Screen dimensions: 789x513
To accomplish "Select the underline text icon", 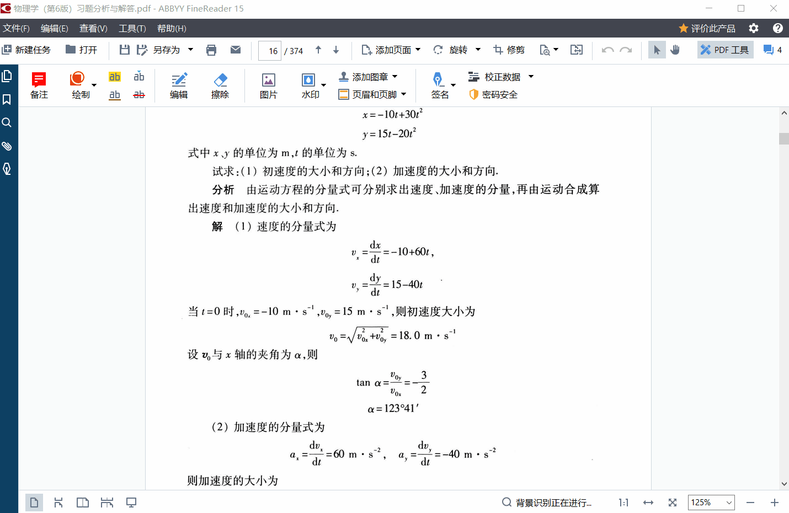I will click(x=115, y=95).
